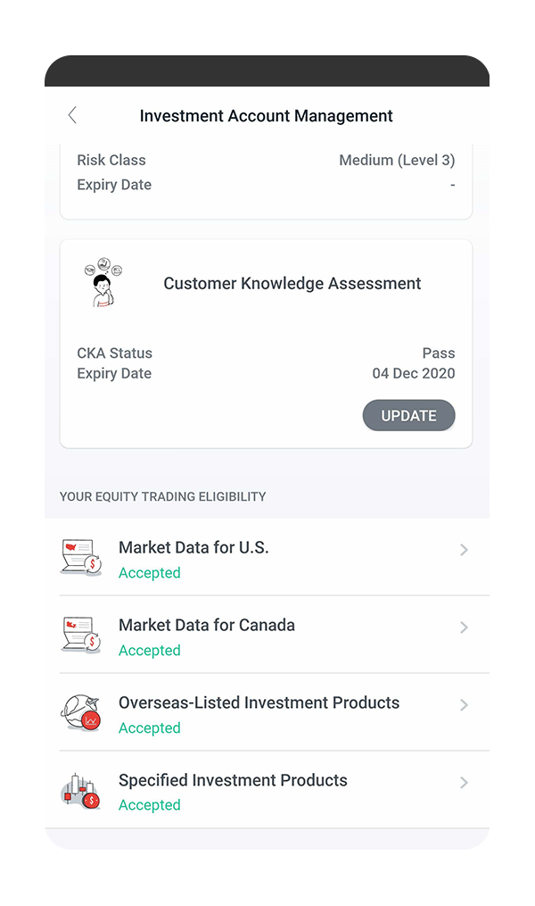Open Specified Investment Products chevron

coord(464,782)
